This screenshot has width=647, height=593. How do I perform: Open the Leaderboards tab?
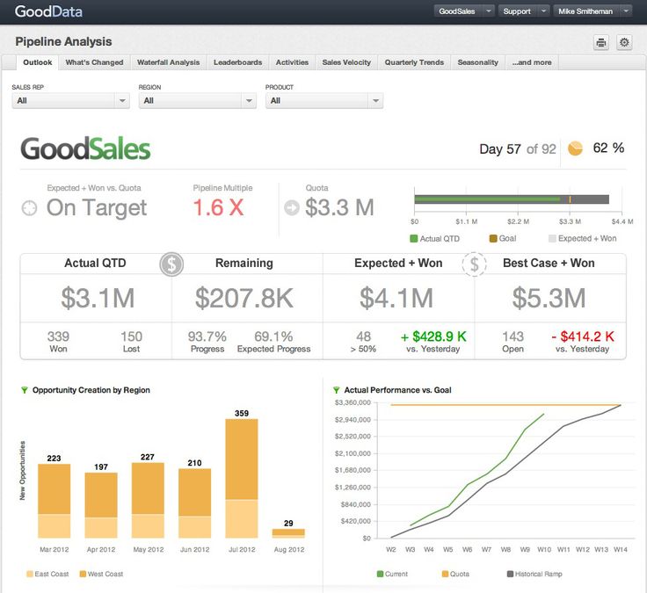coord(237,62)
